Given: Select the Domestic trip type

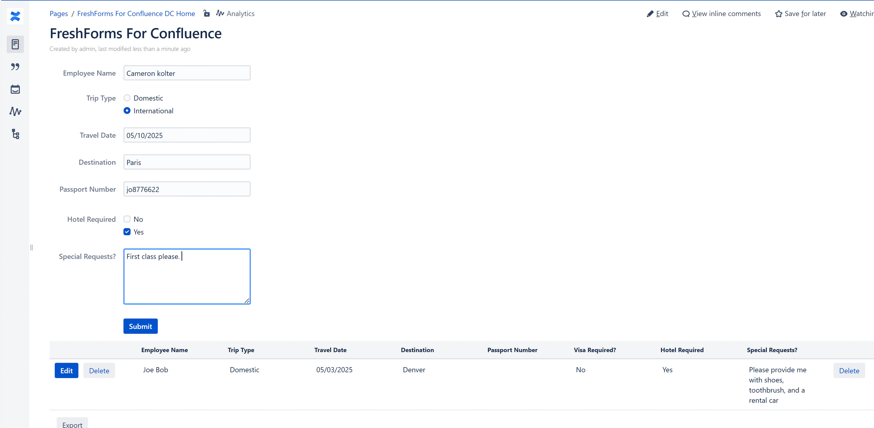Looking at the screenshot, I should (x=127, y=98).
